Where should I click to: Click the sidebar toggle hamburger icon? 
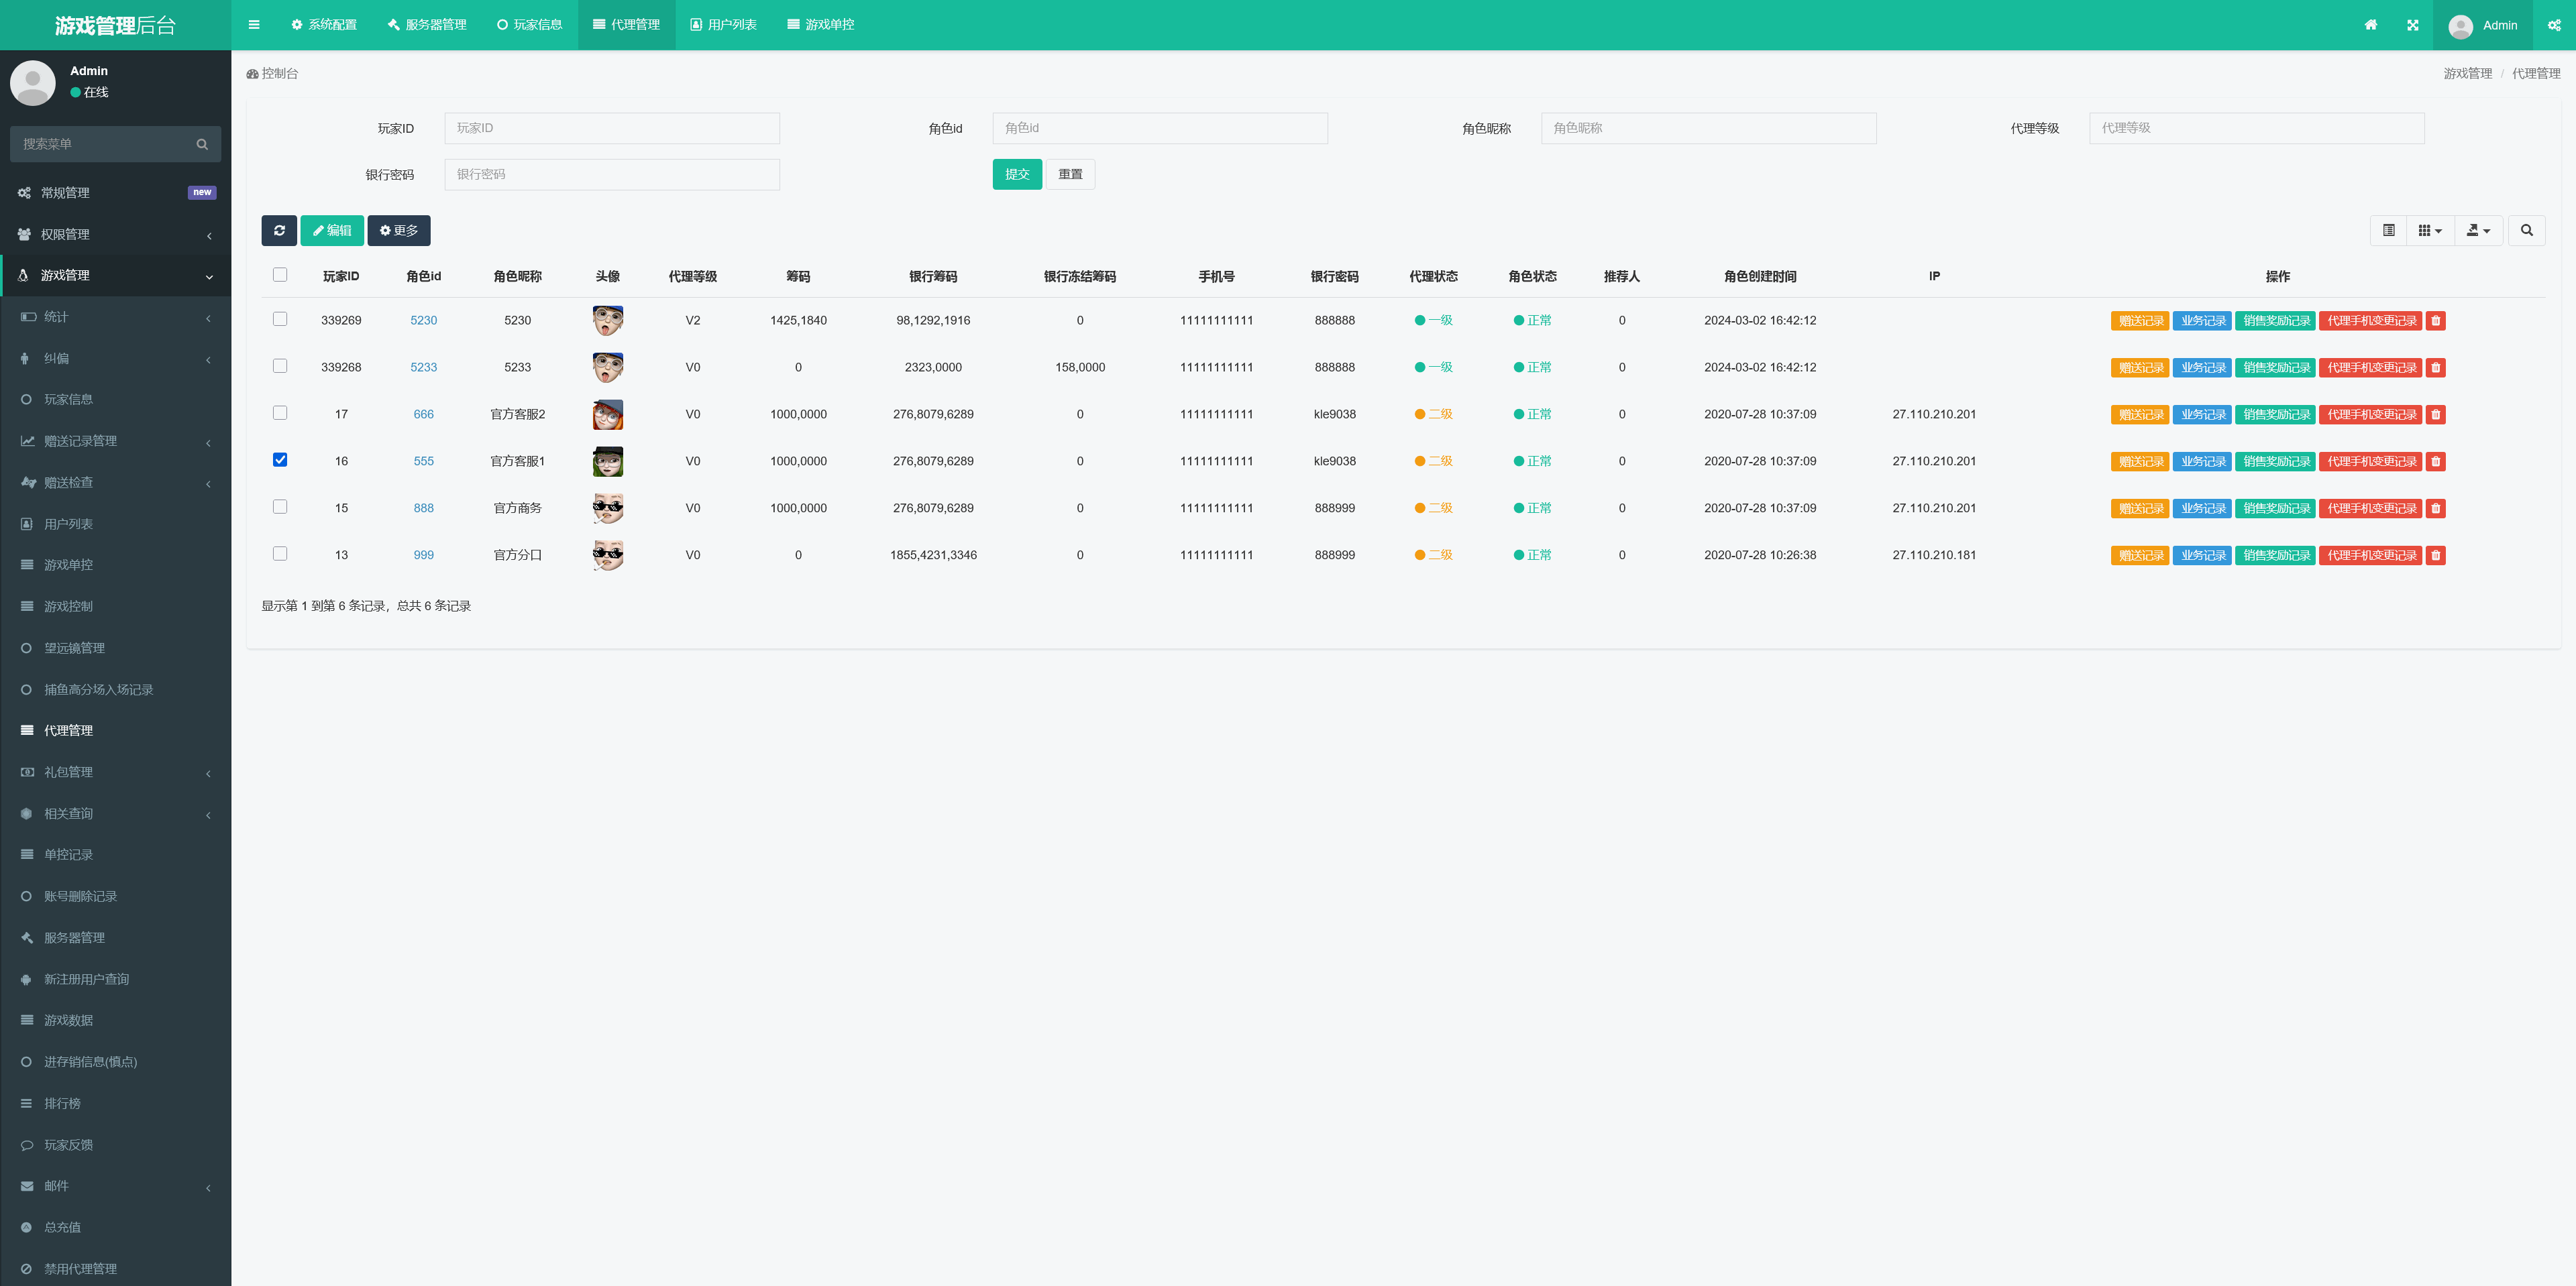click(254, 25)
